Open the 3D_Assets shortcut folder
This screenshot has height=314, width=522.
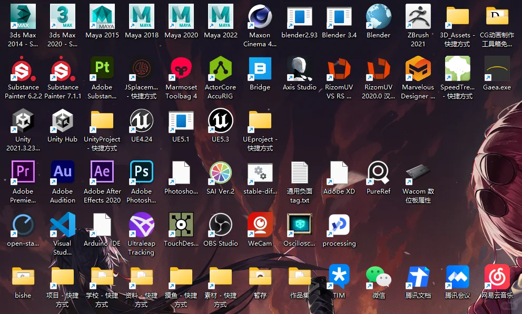pyautogui.click(x=458, y=16)
